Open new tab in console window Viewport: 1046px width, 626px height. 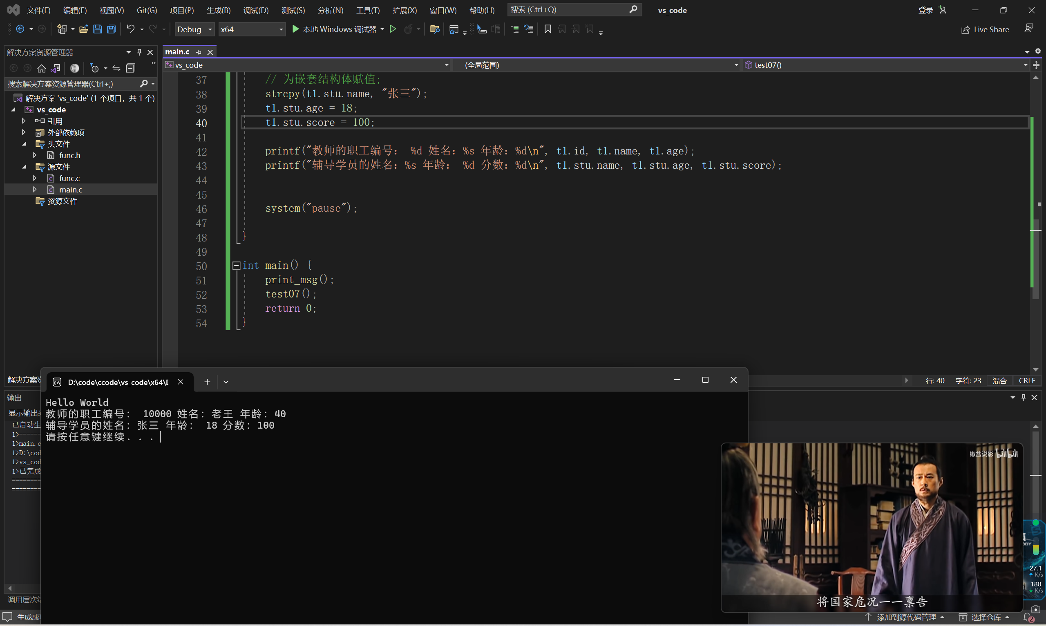point(207,382)
